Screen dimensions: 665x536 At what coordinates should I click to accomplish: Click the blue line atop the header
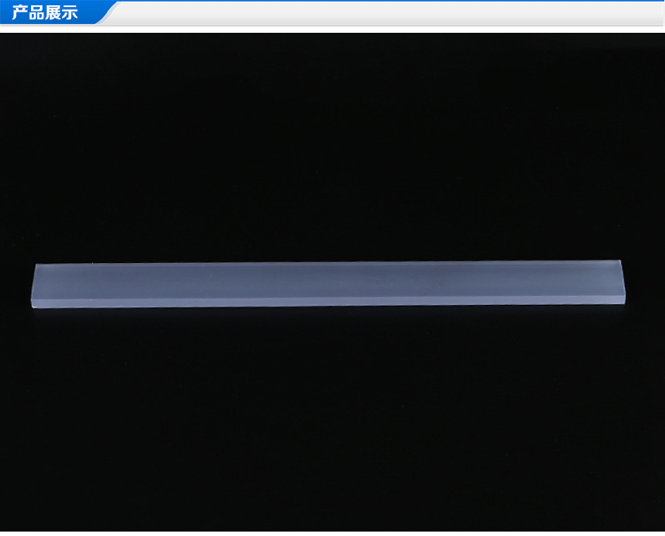[x=381, y=1]
